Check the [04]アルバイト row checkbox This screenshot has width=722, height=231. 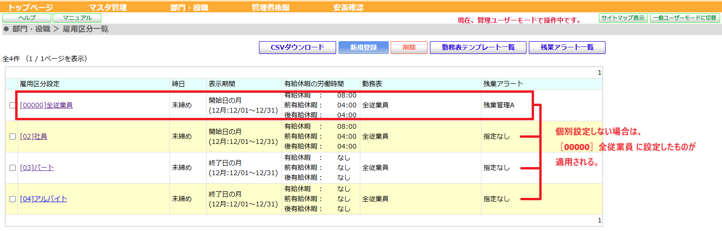click(x=12, y=199)
